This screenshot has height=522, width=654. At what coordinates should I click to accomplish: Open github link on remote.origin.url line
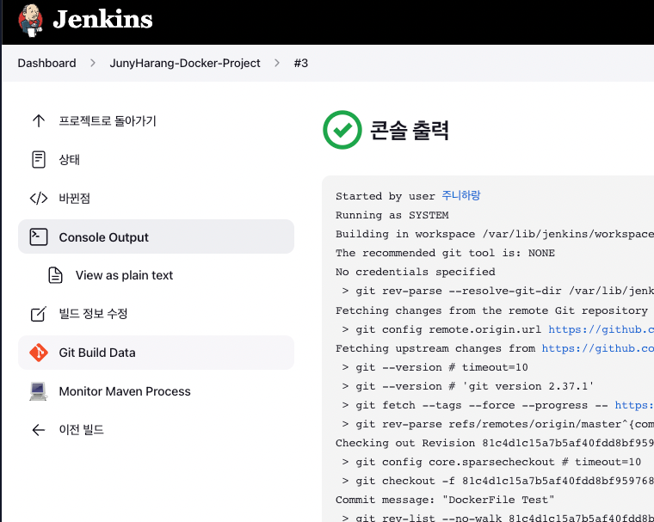[x=601, y=329]
